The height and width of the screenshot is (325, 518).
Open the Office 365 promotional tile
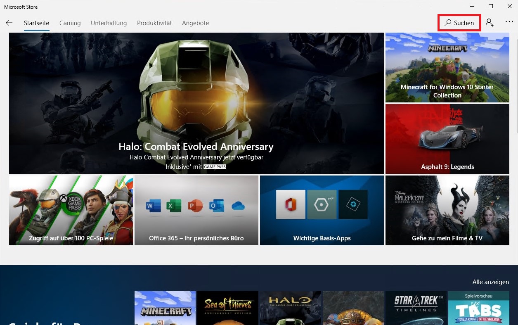tap(196, 210)
